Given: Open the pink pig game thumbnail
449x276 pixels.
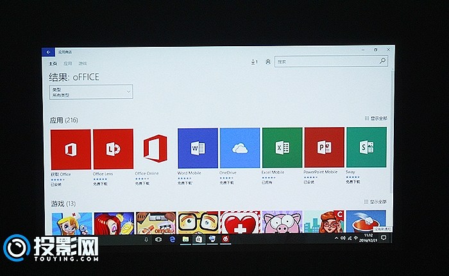Looking at the screenshot, I should 282,223.
